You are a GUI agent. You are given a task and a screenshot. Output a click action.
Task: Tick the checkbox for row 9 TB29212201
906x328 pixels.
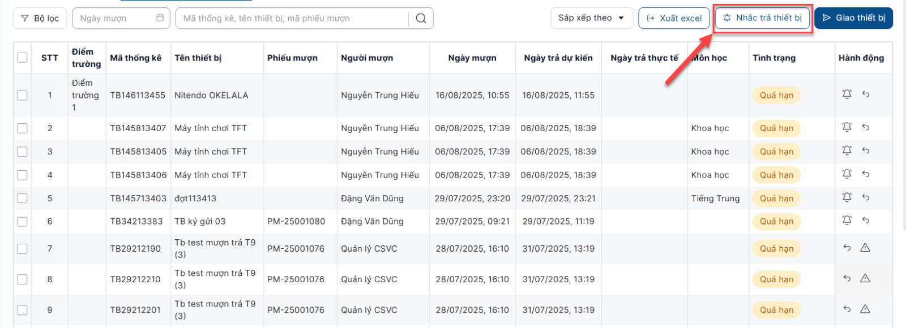[23, 310]
